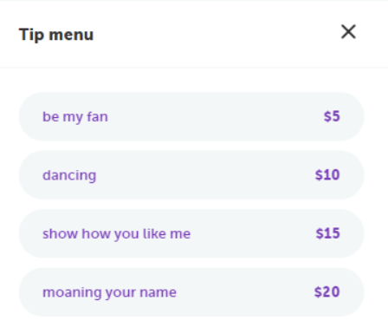Dismiss the tip menu dialog
This screenshot has width=388, height=334.
(x=348, y=31)
